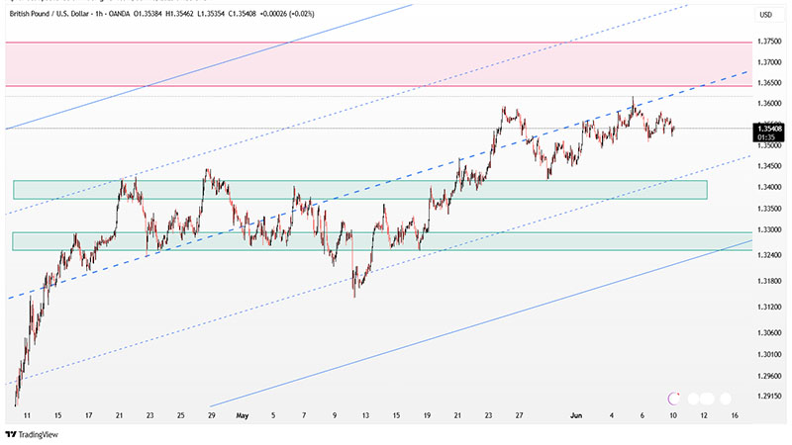Viewport: 792px width, 445px height.
Task: Click the open value O1.35384
Action: click(148, 14)
